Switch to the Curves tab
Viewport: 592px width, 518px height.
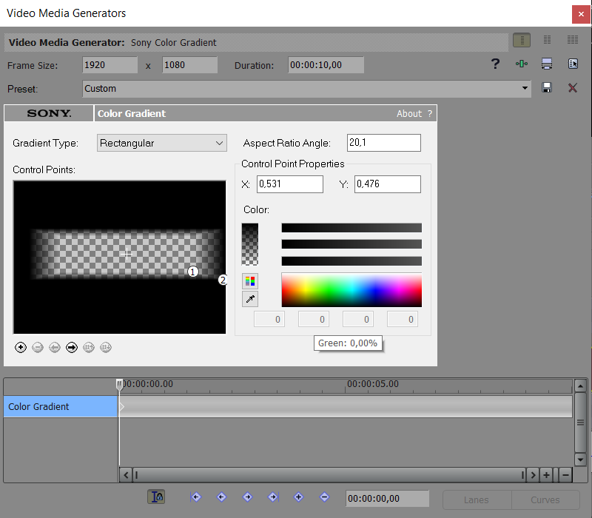click(545, 499)
